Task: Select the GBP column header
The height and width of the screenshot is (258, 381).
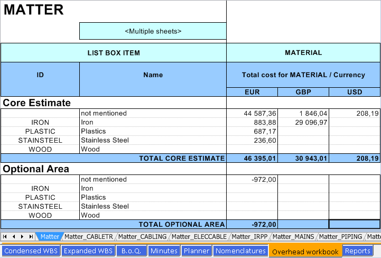Action: click(x=303, y=92)
